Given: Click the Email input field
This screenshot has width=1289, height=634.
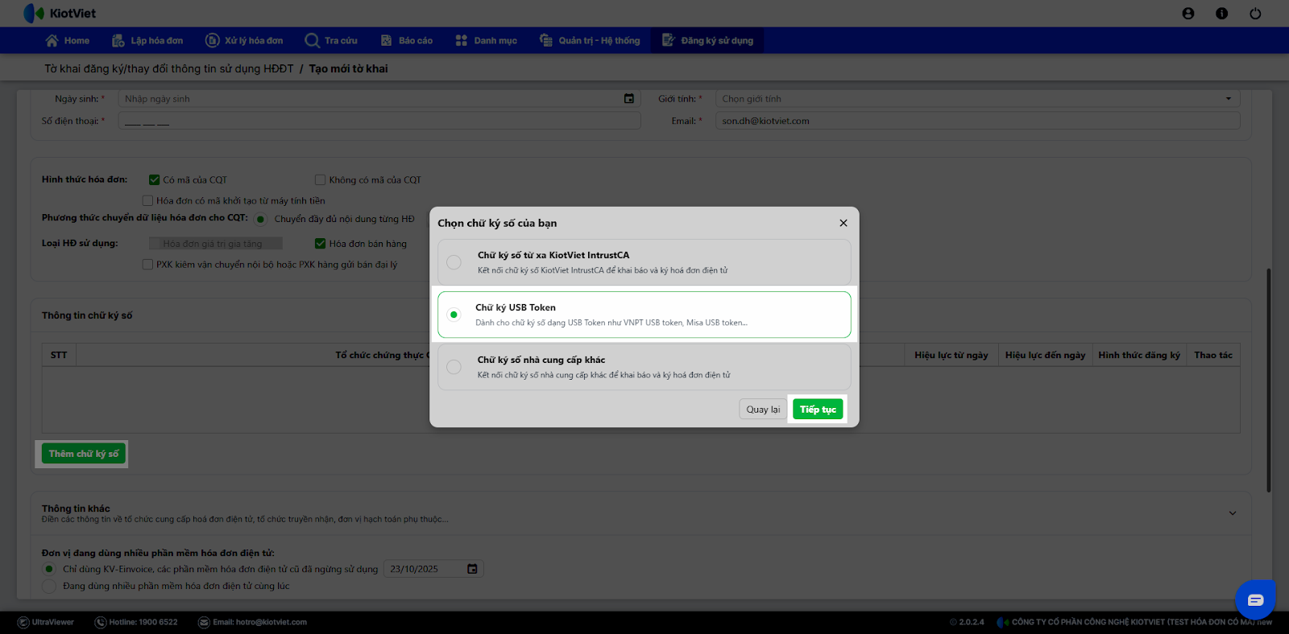Looking at the screenshot, I should click(977, 121).
